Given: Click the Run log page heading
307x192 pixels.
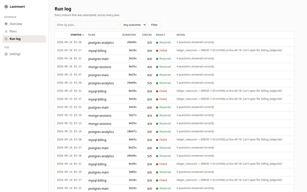Looking at the screenshot, I should (x=63, y=9).
